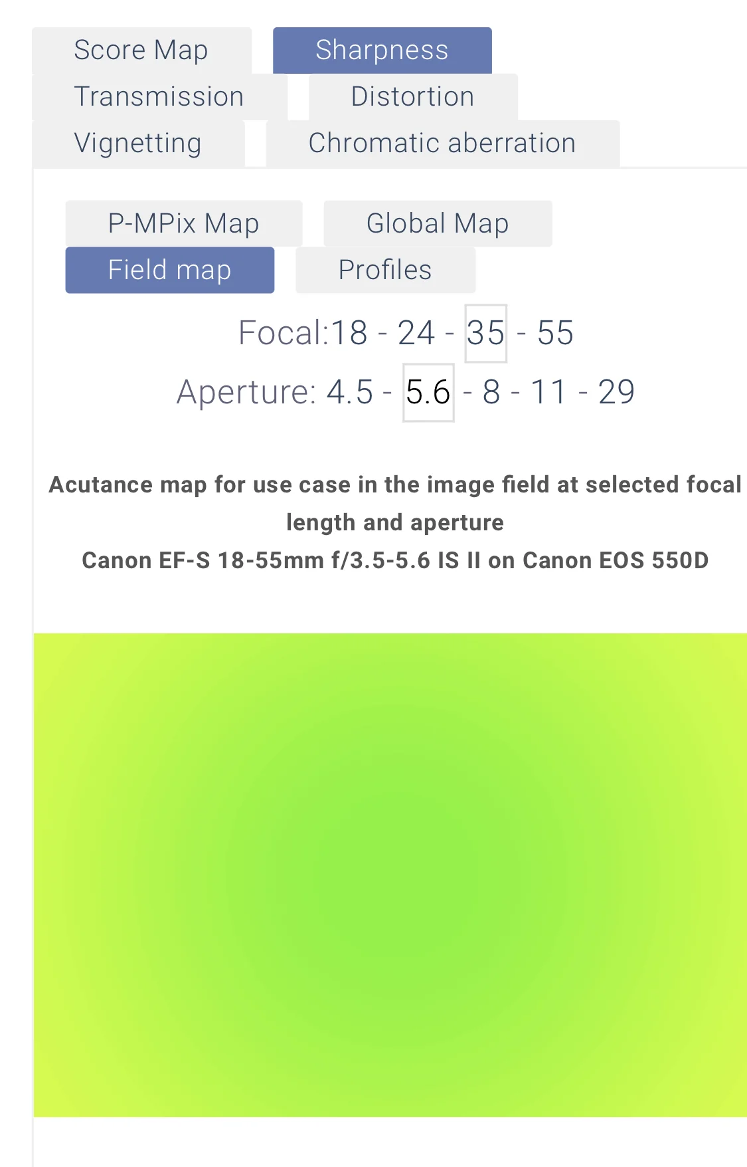Open the Score Map tab
This screenshot has height=1167, width=747.
click(x=141, y=51)
